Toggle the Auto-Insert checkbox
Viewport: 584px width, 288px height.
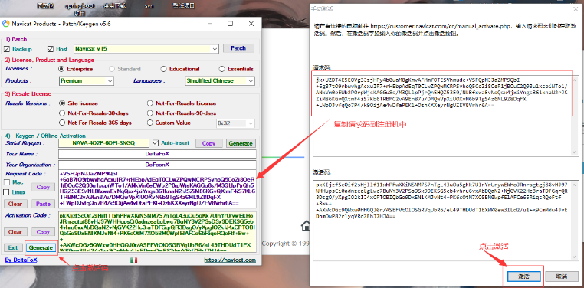[156, 143]
